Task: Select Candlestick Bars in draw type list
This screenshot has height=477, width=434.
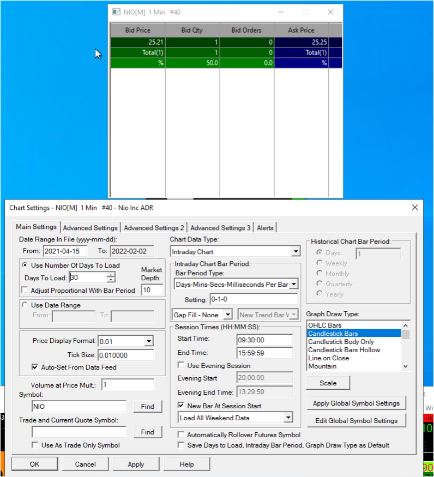Action: click(354, 334)
